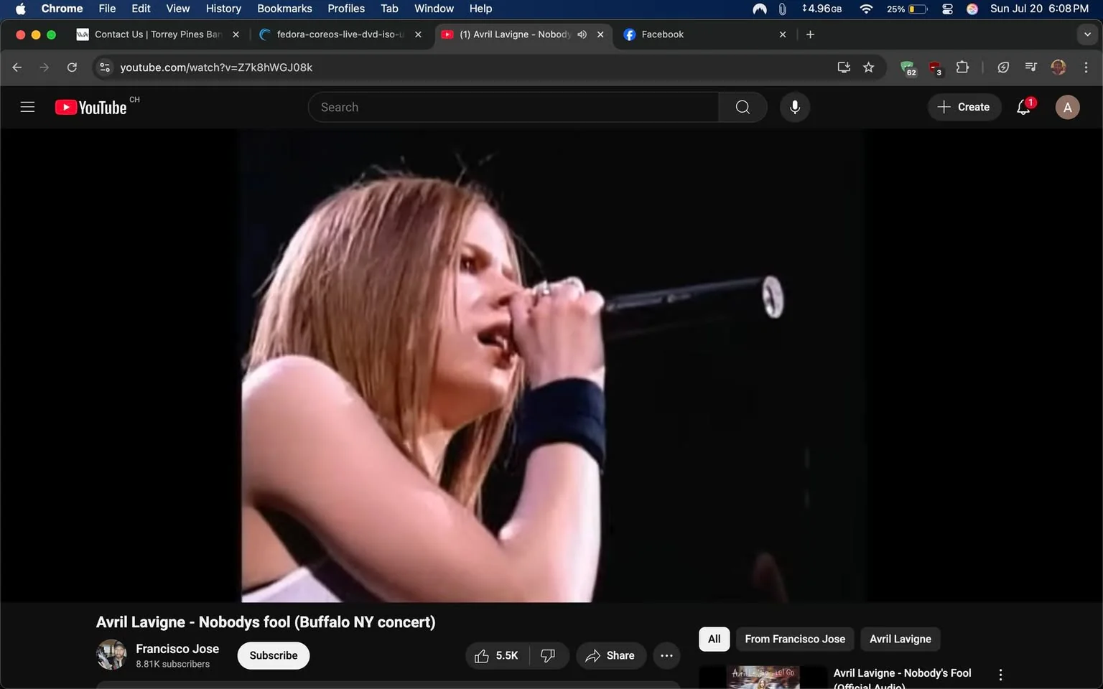1103x689 pixels.
Task: Open the Chrome profile avatar
Action: (1058, 67)
